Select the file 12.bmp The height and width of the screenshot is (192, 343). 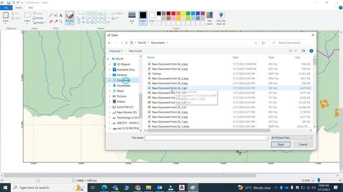156,74
